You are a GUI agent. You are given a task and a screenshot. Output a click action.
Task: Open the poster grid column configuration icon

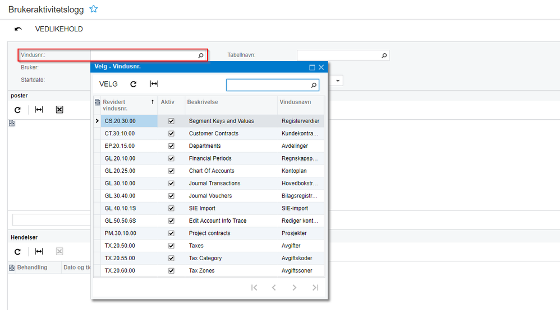(12, 123)
